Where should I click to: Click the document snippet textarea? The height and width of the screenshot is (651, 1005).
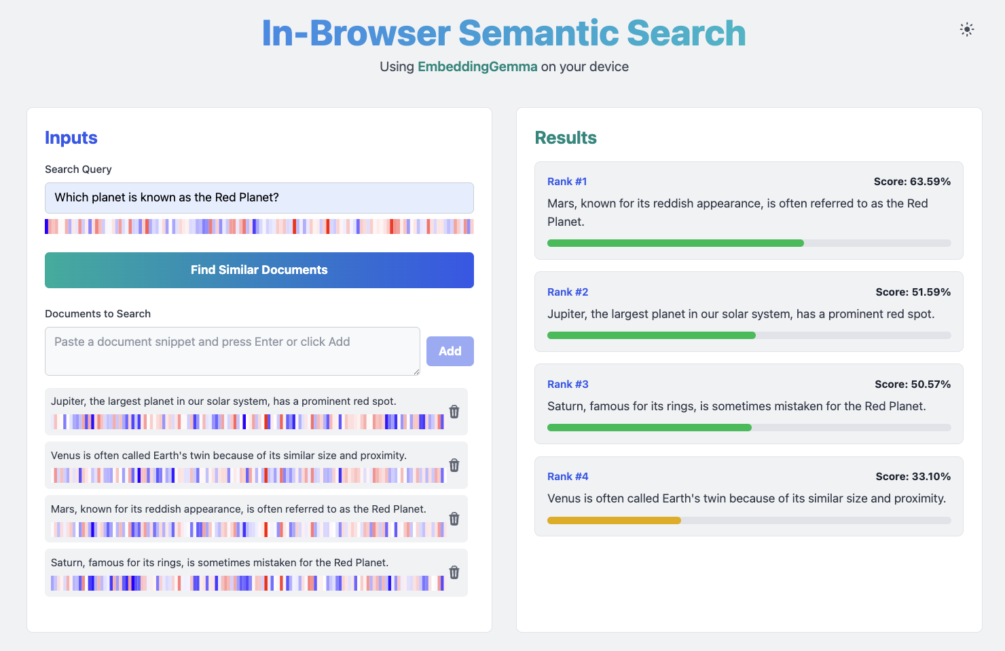point(232,351)
